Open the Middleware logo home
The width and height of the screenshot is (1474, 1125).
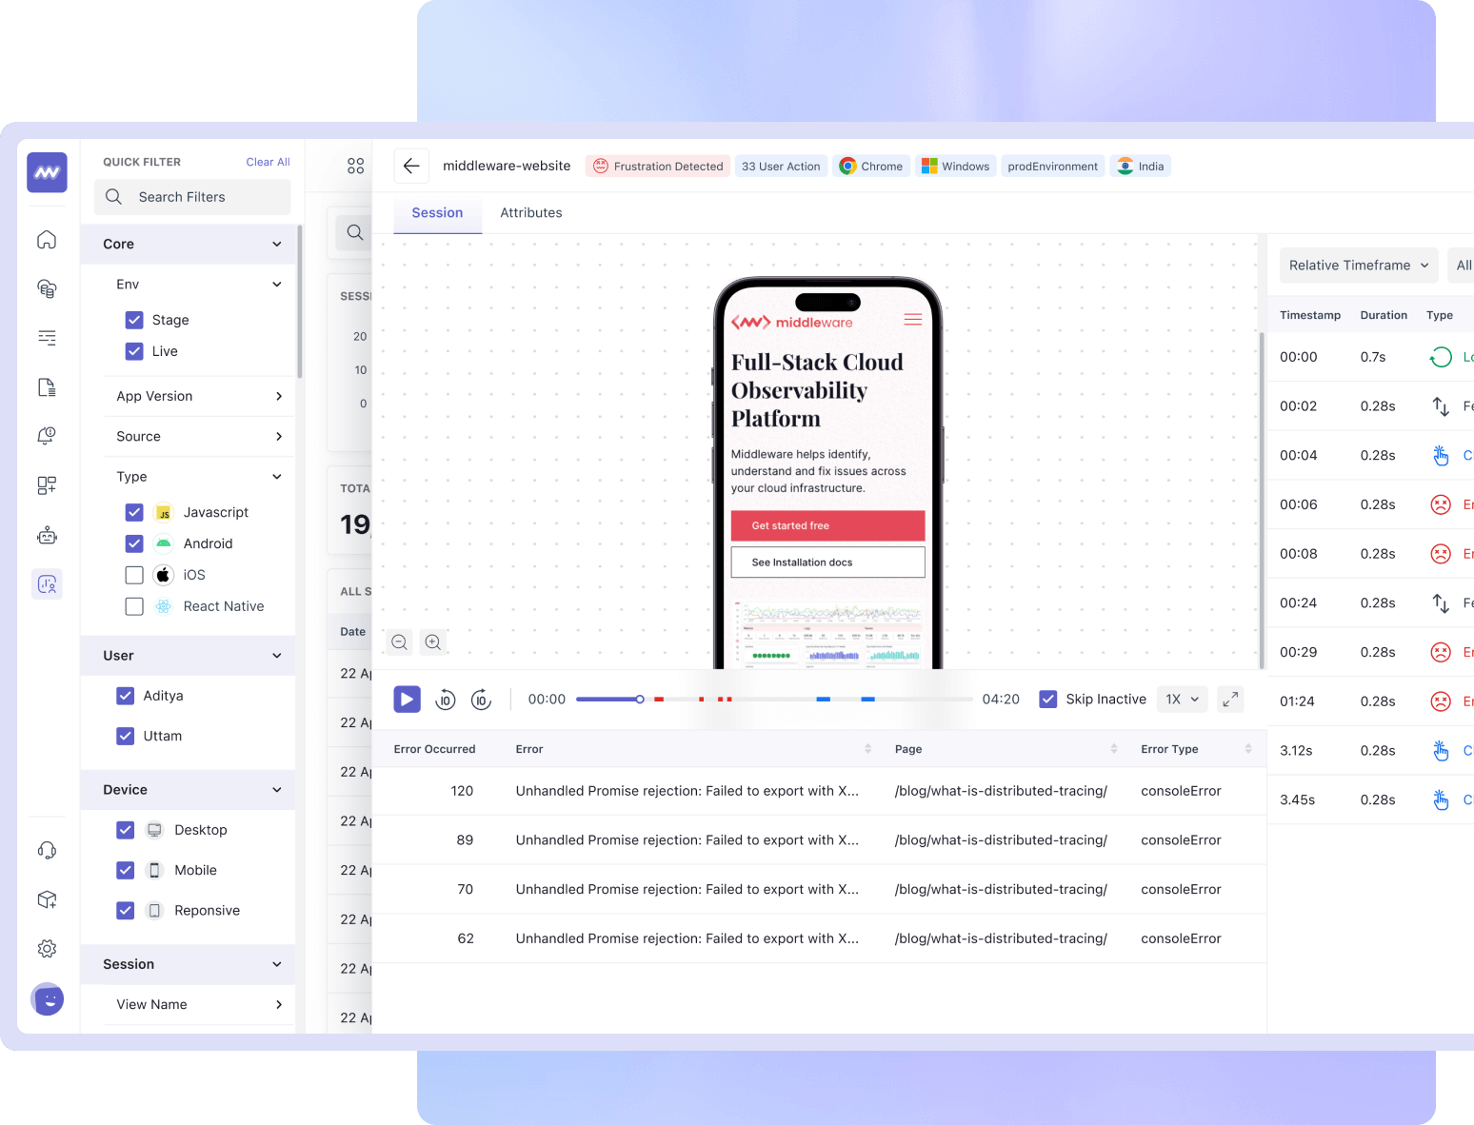47,172
